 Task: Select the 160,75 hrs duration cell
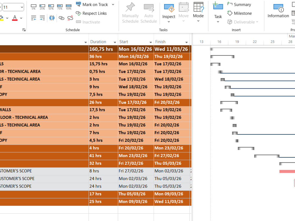(x=103, y=49)
